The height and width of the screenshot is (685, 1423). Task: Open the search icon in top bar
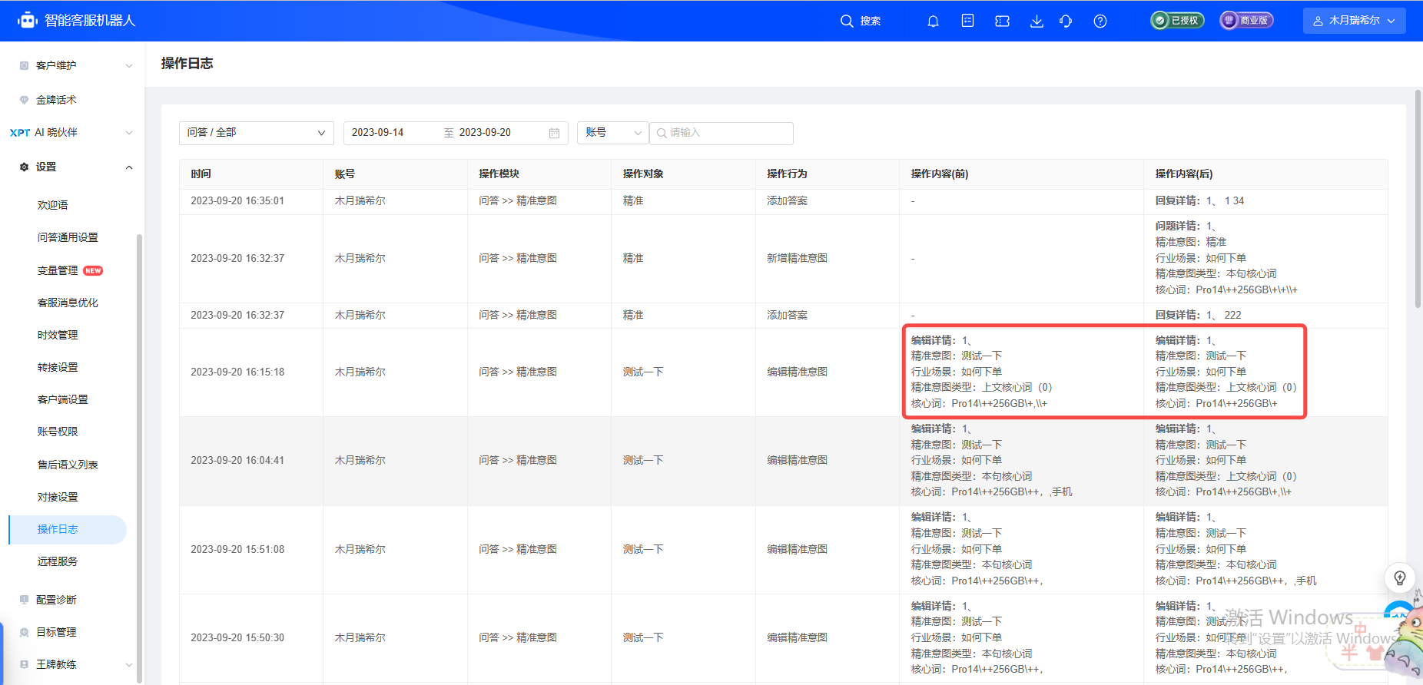pyautogui.click(x=847, y=21)
